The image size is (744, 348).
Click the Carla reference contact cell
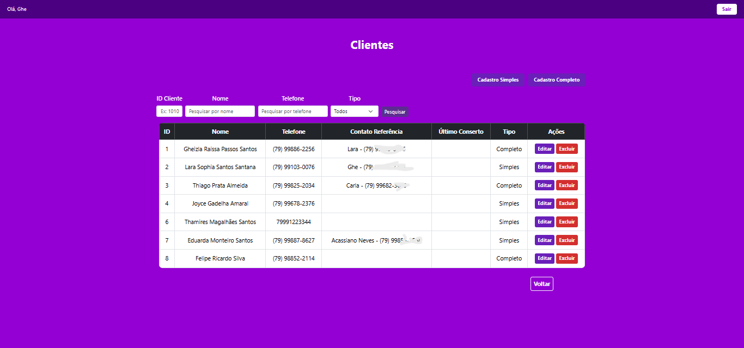coord(376,185)
